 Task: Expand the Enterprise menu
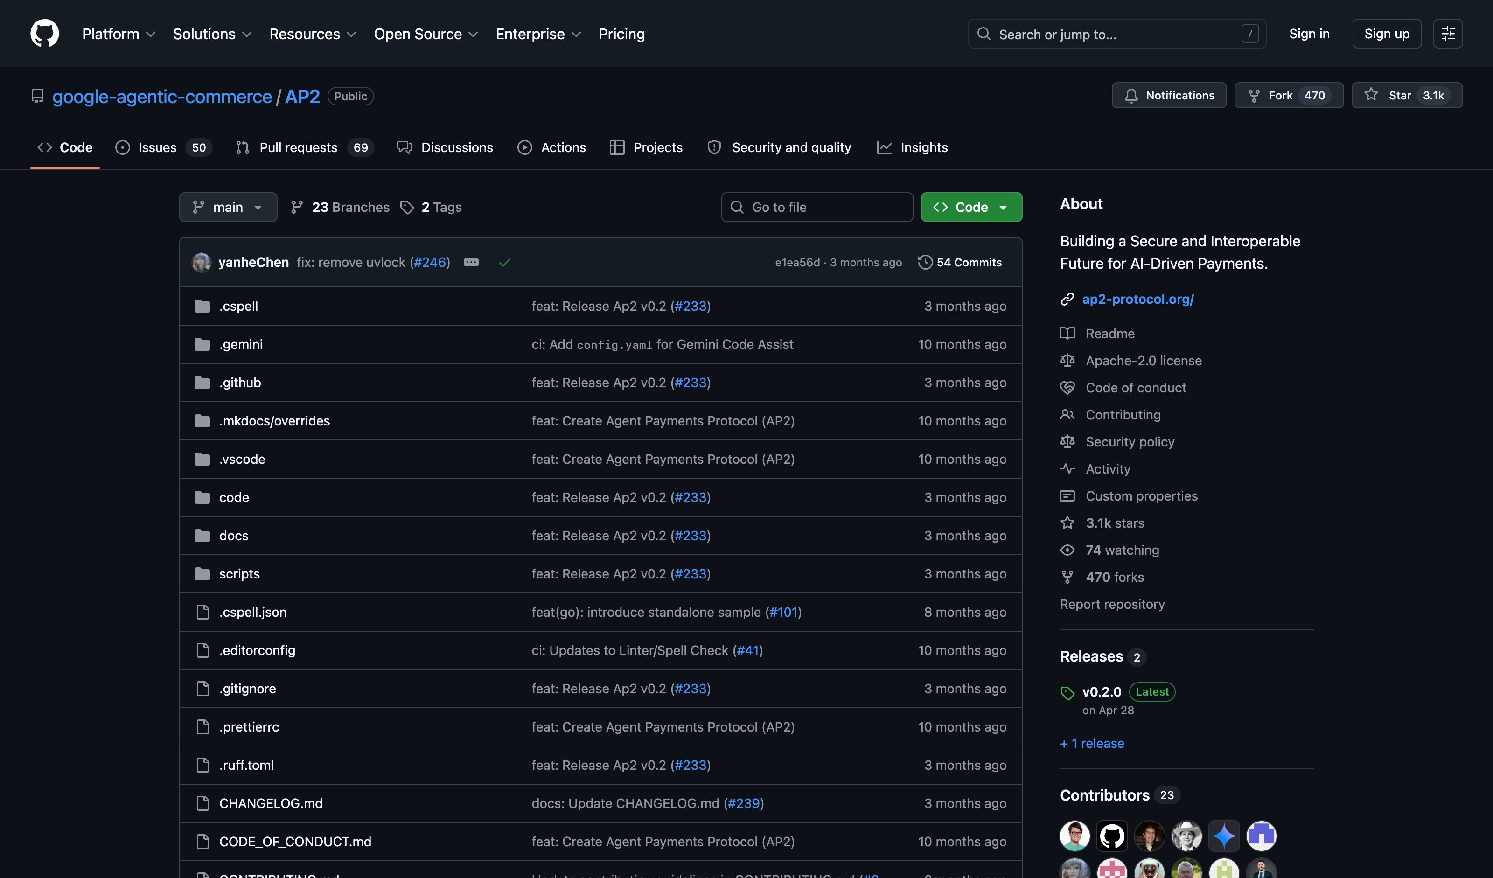pyautogui.click(x=538, y=34)
